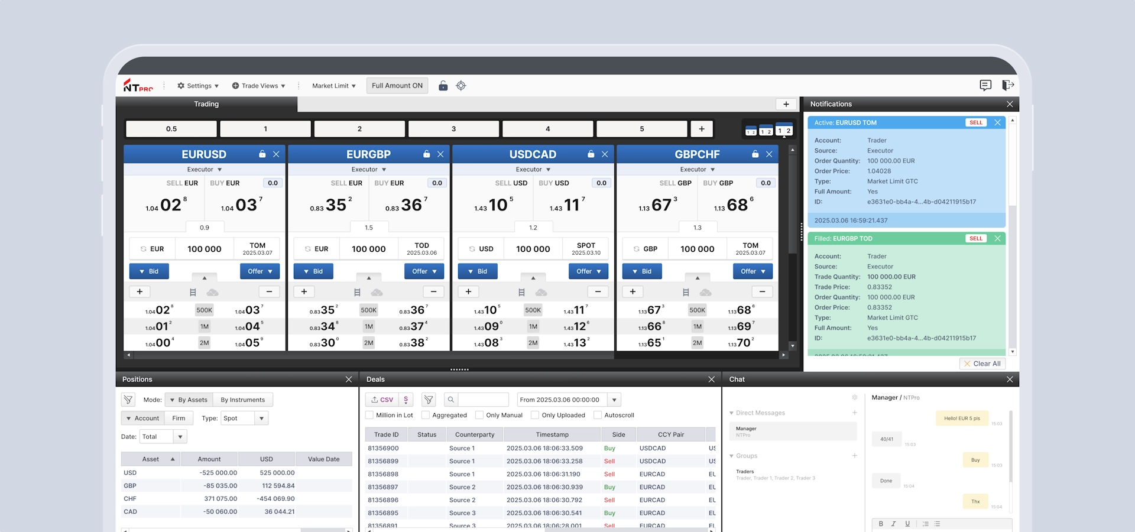Open the Market Limit dropdown
The width and height of the screenshot is (1135, 532).
point(334,86)
